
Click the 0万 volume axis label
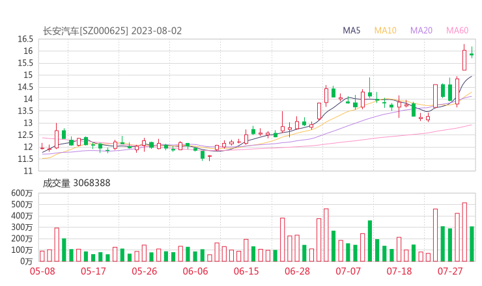coord(27,261)
